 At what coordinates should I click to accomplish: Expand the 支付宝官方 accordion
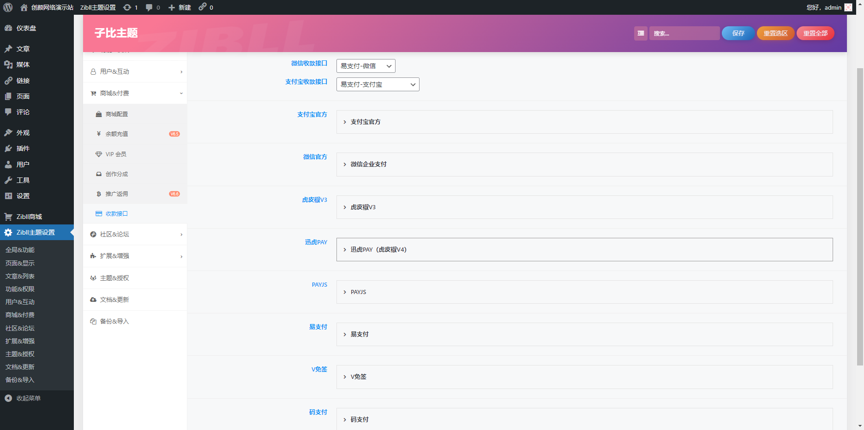click(585, 122)
